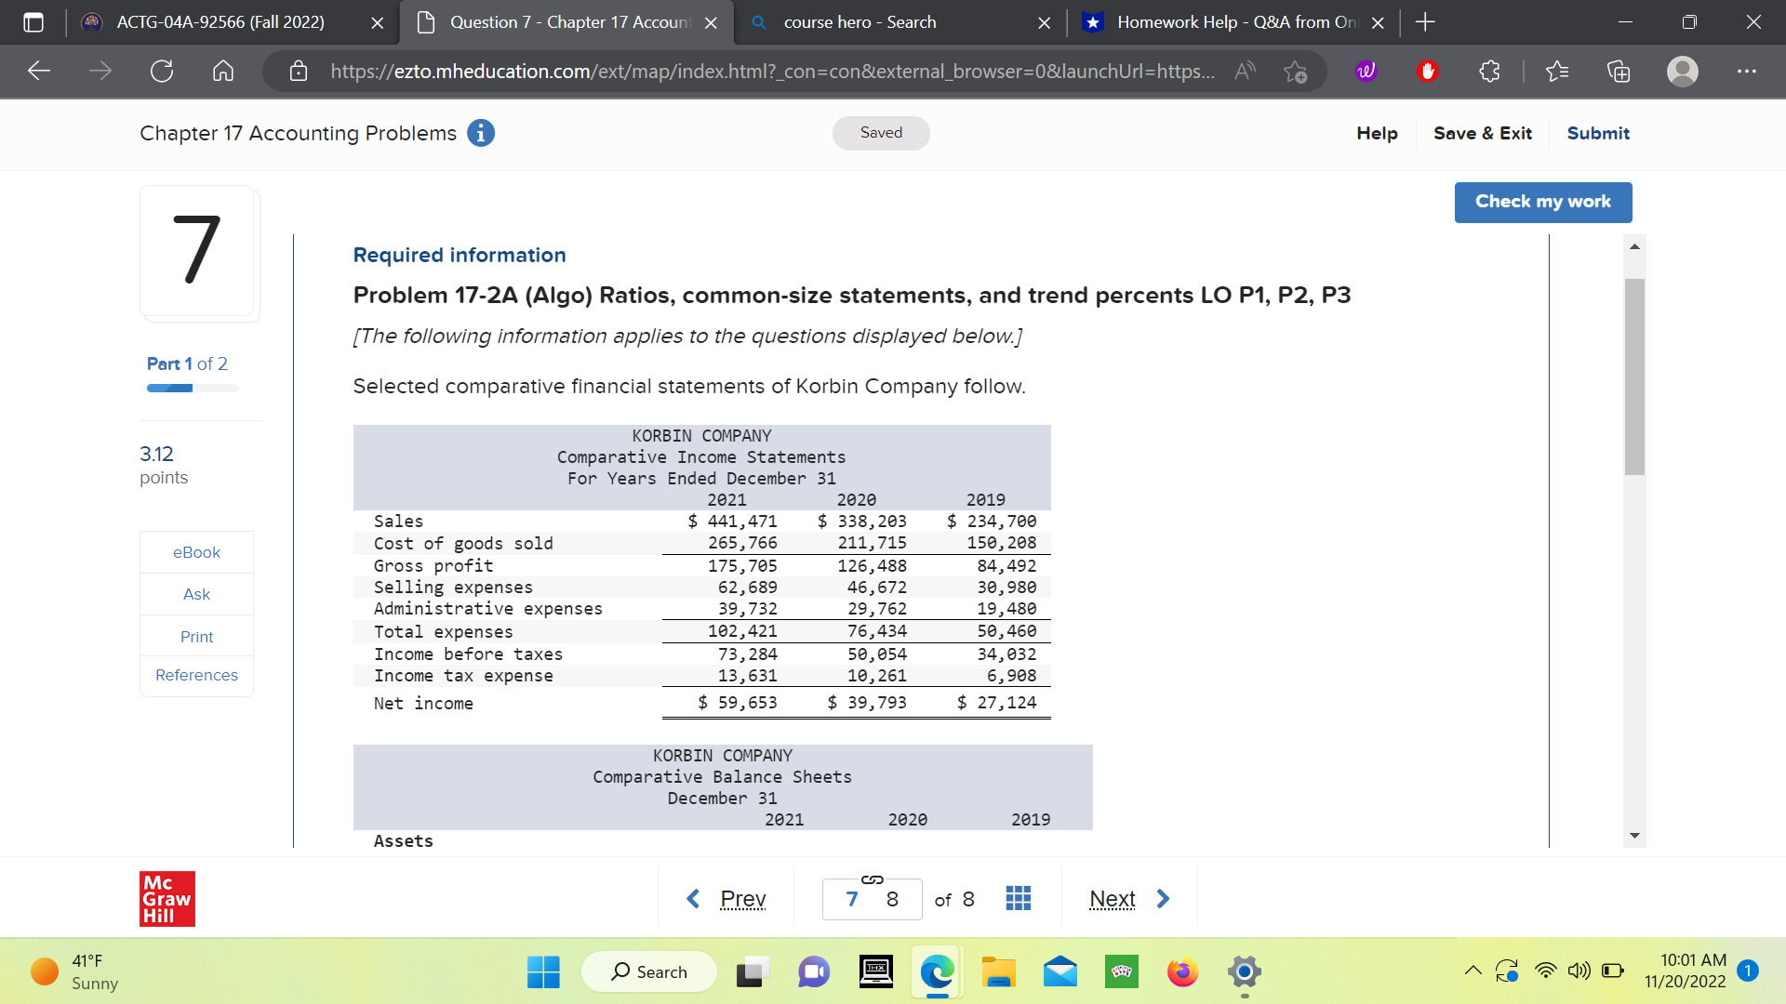Launch Firefox from the taskbar
Image resolution: width=1786 pixels, height=1004 pixels.
click(1181, 971)
